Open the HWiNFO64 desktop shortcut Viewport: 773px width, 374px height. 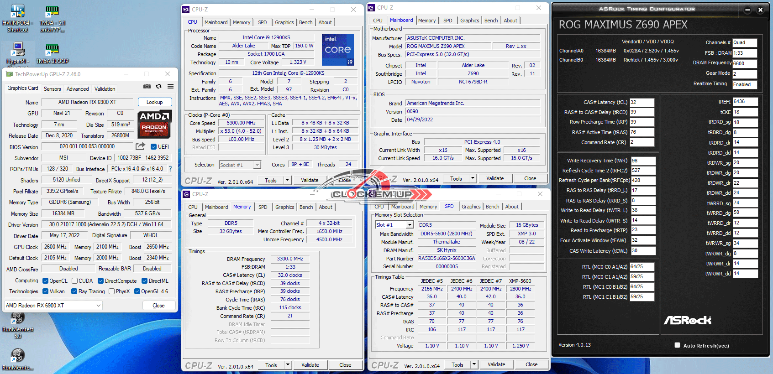(17, 18)
